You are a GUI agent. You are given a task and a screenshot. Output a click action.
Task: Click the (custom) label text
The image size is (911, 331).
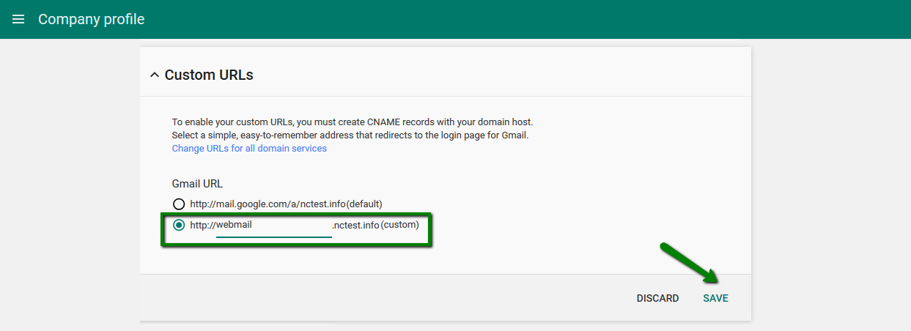click(400, 225)
